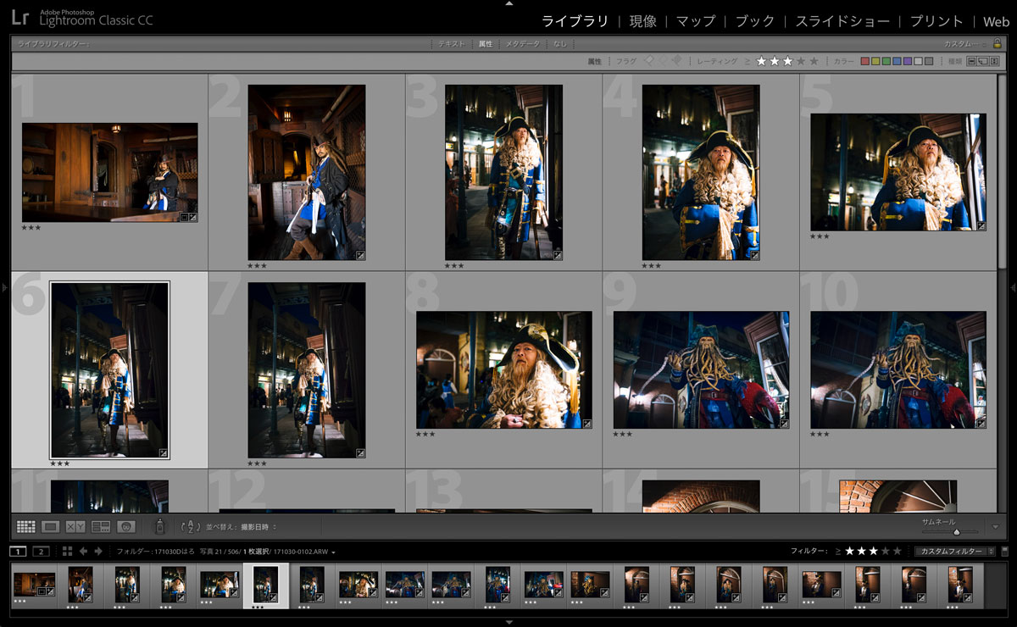Open the second window button 2
1017x627 pixels.
(41, 552)
